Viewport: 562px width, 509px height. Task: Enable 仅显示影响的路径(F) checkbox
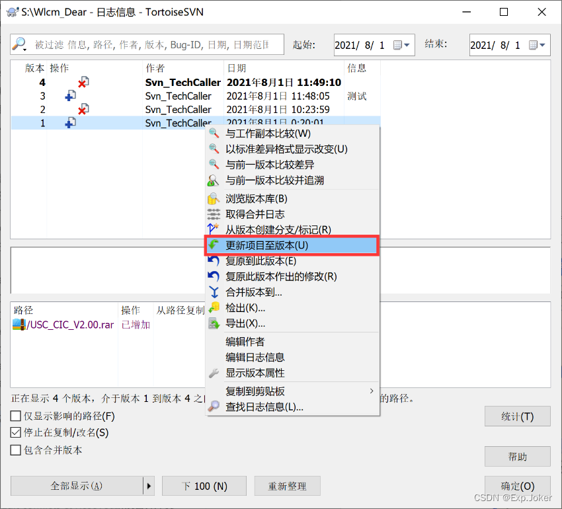[15, 416]
